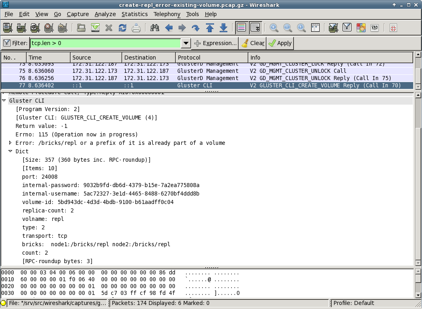Select packet 75 CLUSTER_UNLOCK Call row

point(207,71)
